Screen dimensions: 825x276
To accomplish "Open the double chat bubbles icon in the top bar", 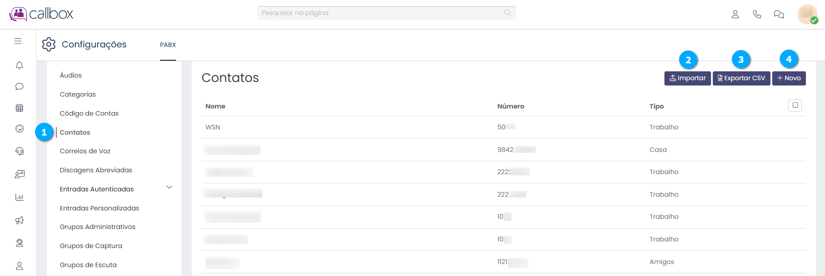I will (778, 14).
